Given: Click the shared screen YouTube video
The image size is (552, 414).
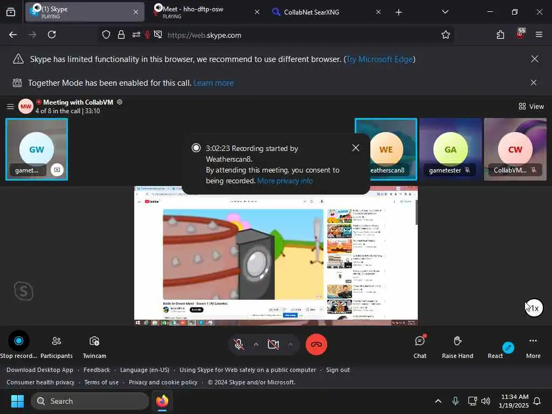Looking at the screenshot, I should (x=243, y=254).
